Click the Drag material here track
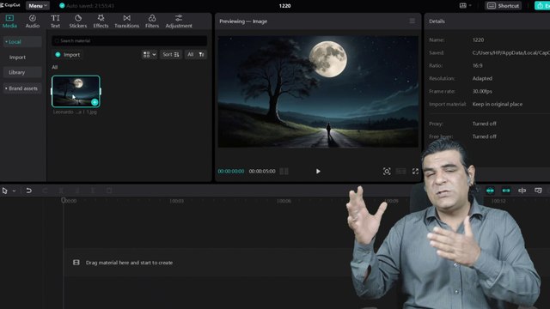 point(207,263)
